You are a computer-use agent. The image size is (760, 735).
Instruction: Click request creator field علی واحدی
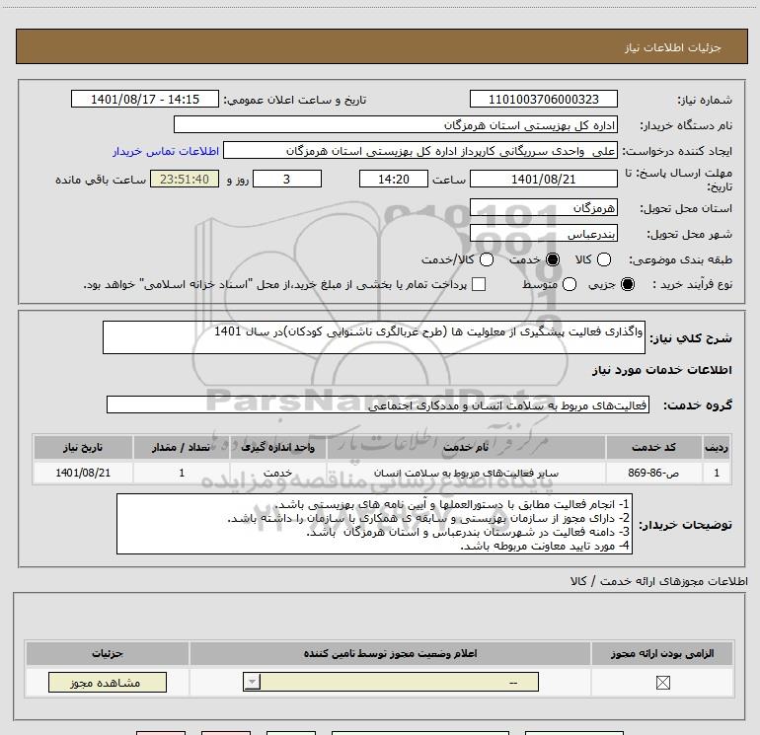pos(419,151)
